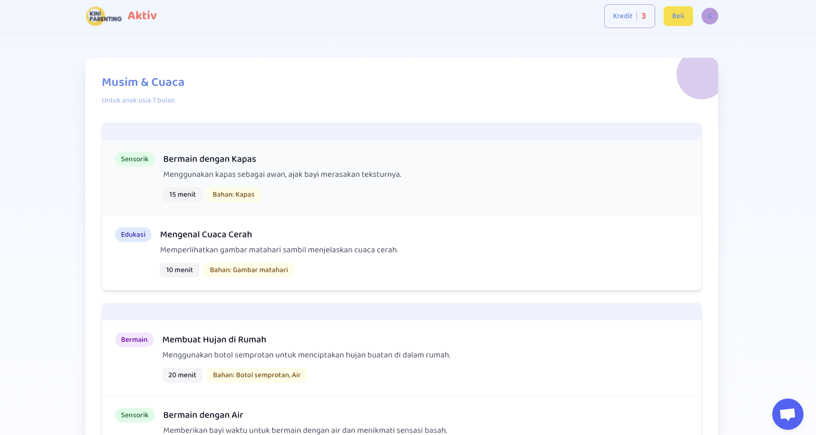This screenshot has width=816, height=435.
Task: Open the Kredit balance box
Action: (629, 16)
